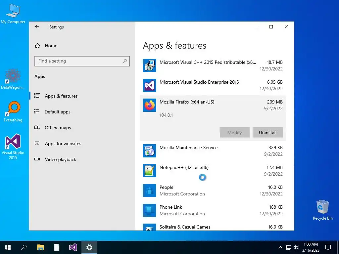The height and width of the screenshot is (254, 339).
Task: Click the Offline maps map icon
Action: 37,127
